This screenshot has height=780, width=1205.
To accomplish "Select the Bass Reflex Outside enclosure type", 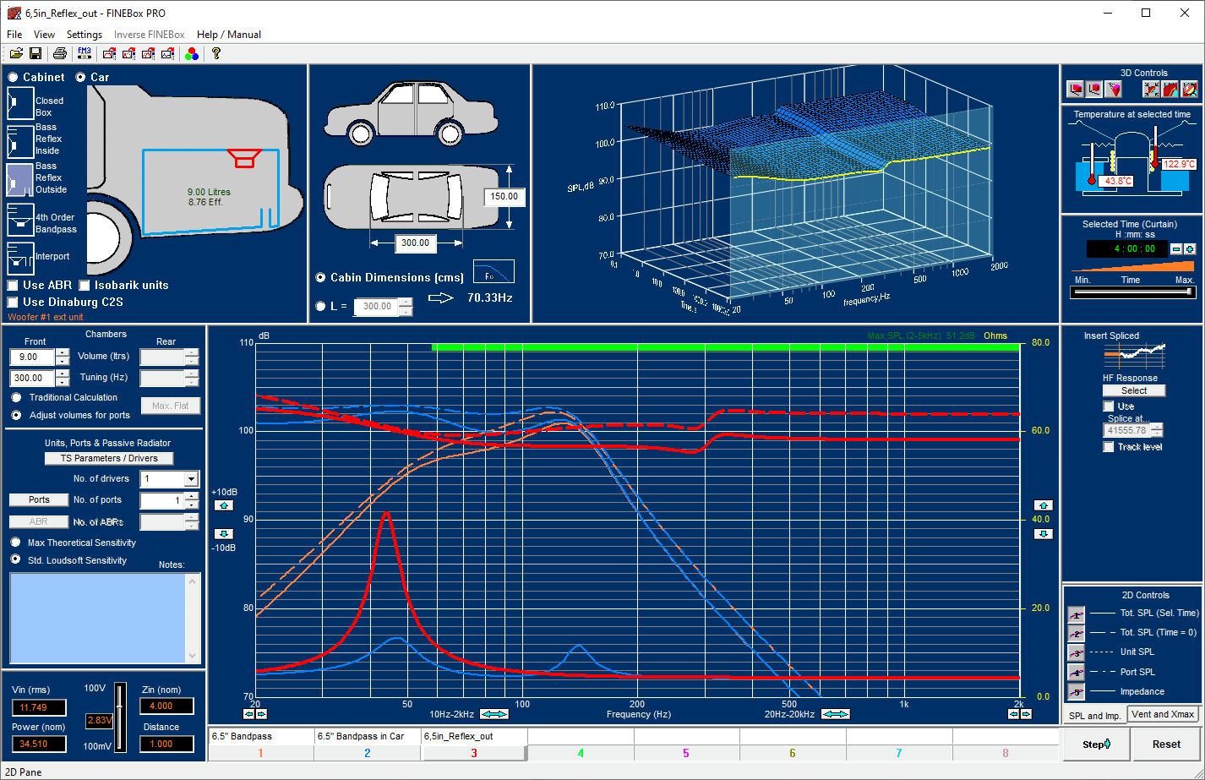I will [20, 180].
